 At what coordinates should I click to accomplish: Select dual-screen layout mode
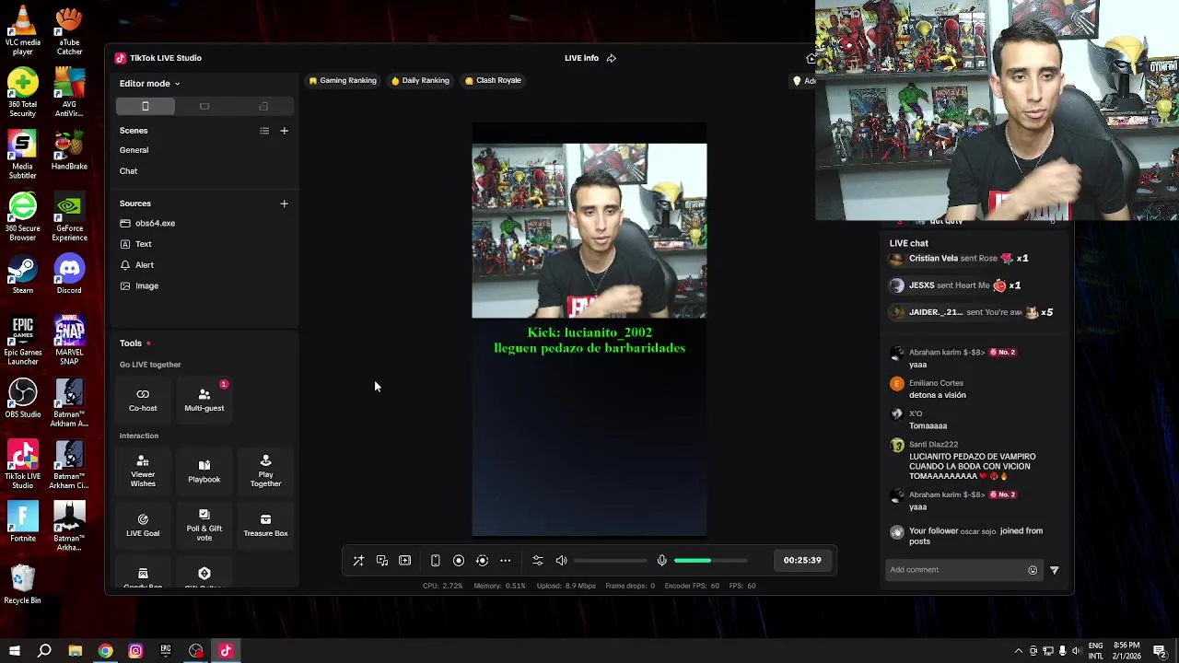263,106
